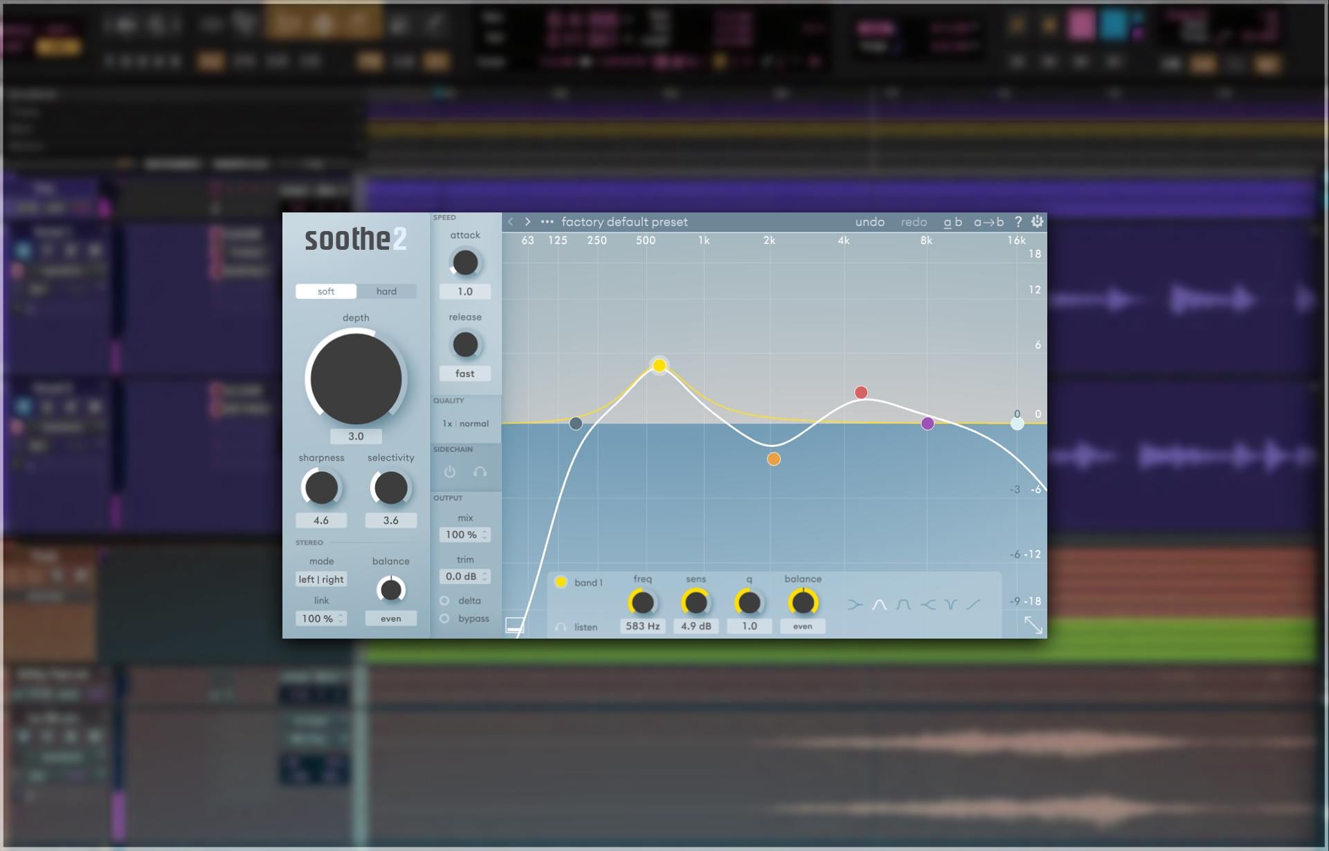Open the preset options three-dots menu
The image size is (1329, 851).
pos(547,222)
